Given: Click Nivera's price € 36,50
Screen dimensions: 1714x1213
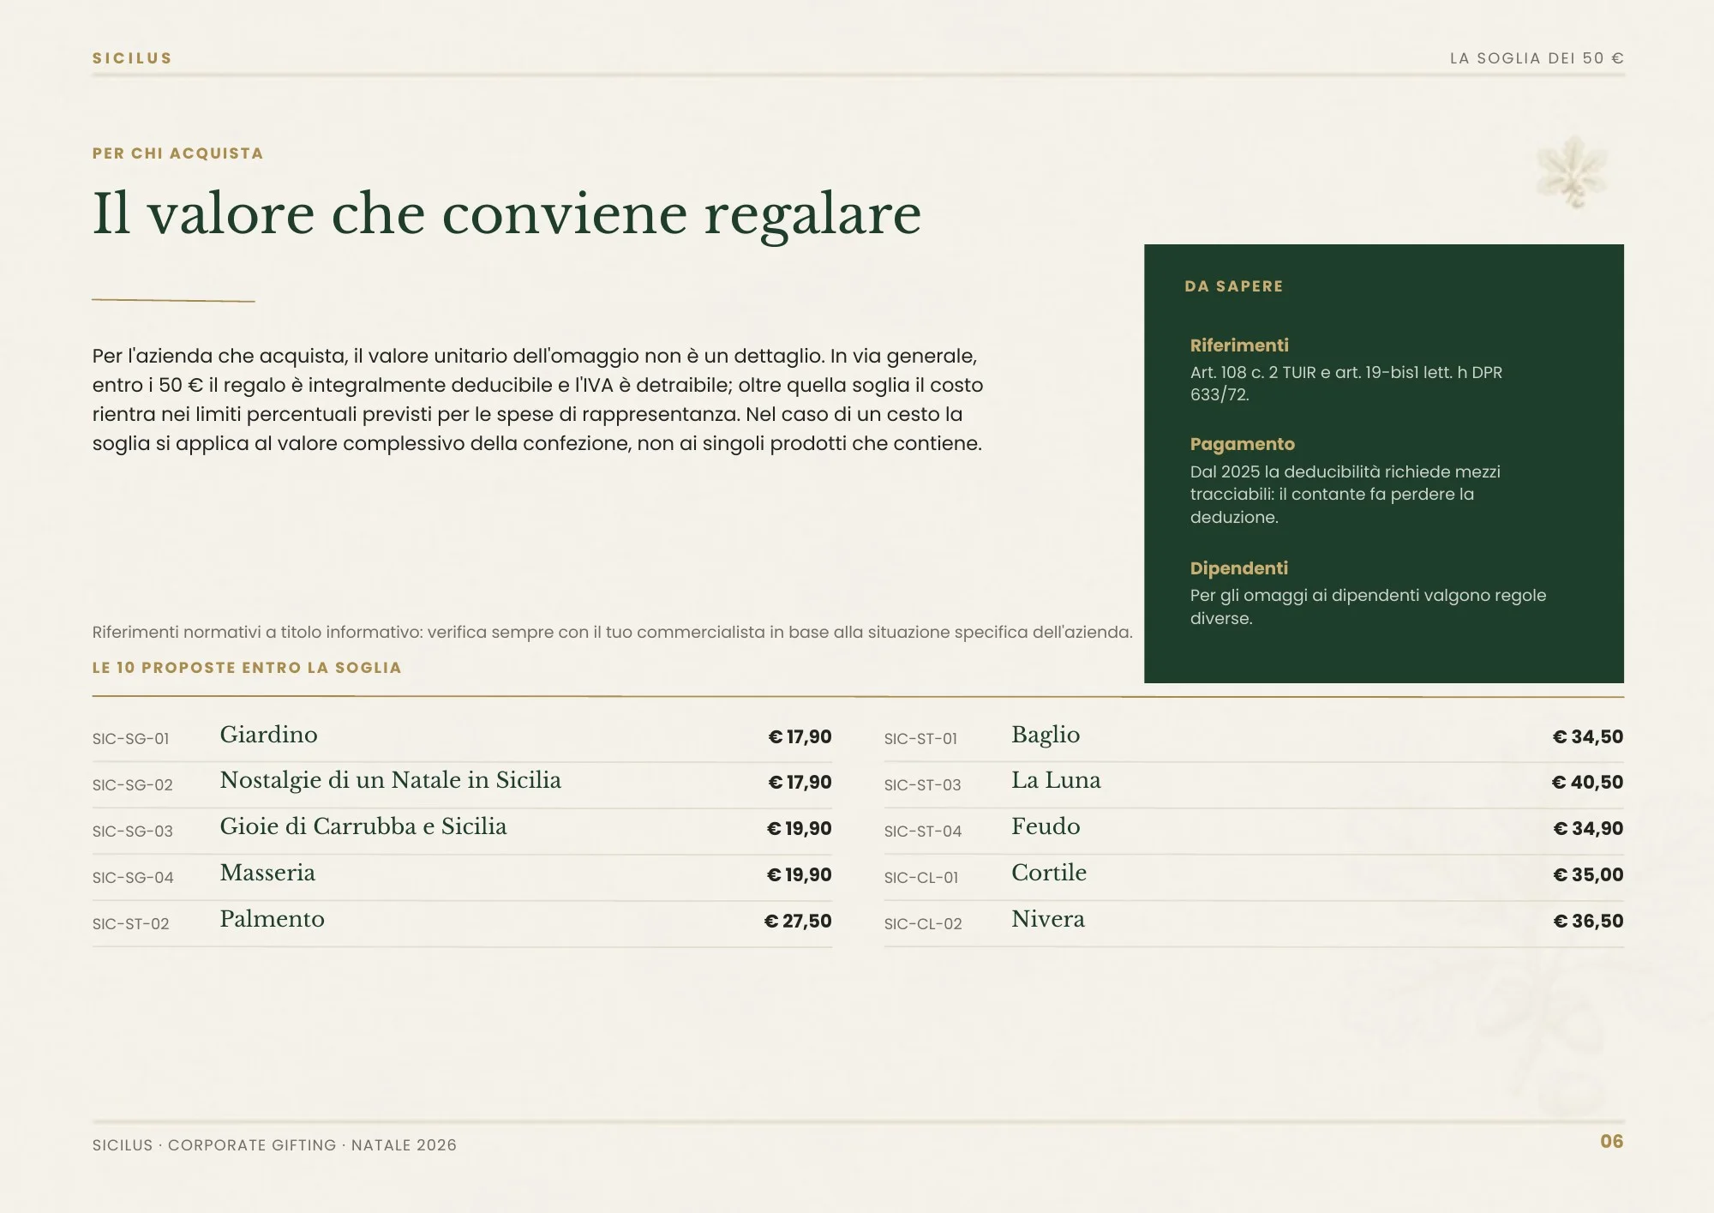Looking at the screenshot, I should click(1589, 922).
